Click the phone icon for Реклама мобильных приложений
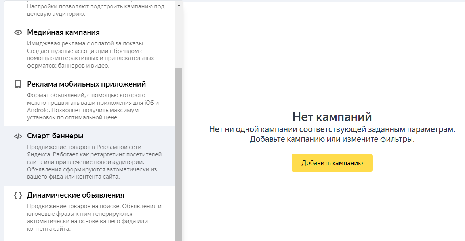 [18, 84]
